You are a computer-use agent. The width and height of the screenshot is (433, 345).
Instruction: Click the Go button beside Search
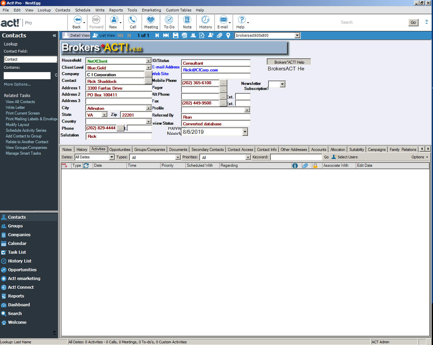coord(413,23)
